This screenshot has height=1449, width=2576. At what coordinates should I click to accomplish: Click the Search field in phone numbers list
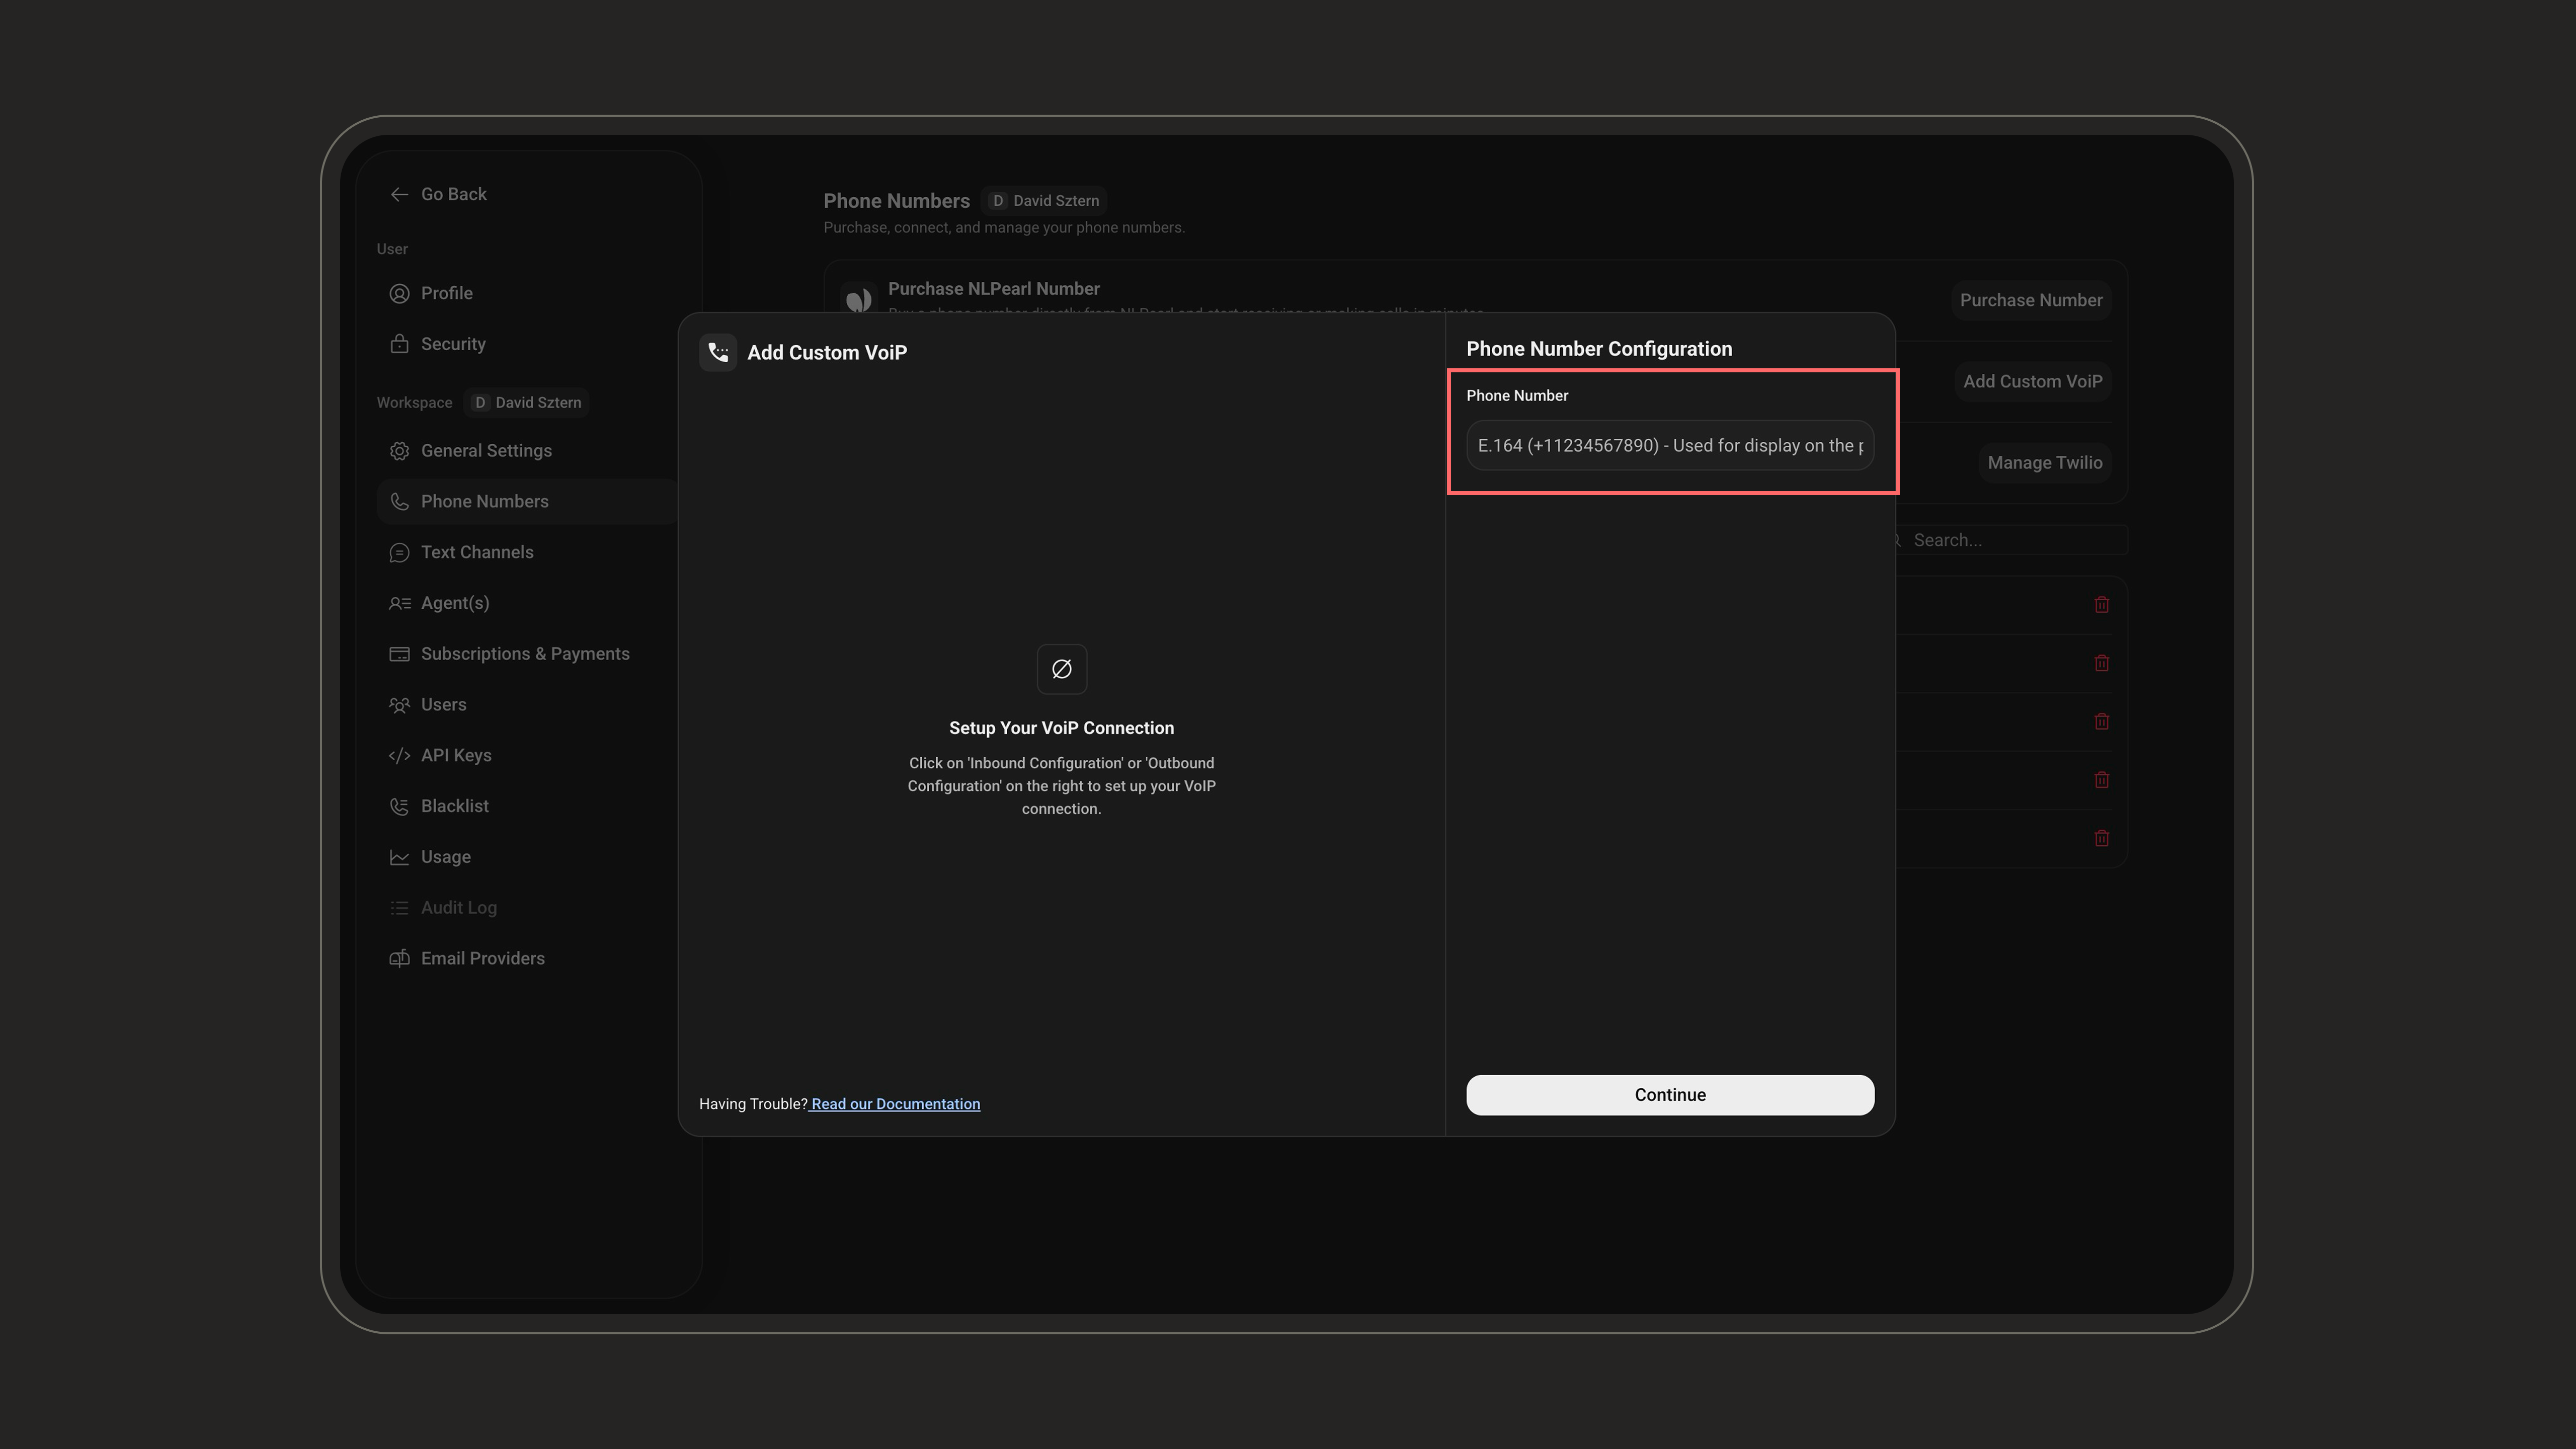[x=2009, y=540]
